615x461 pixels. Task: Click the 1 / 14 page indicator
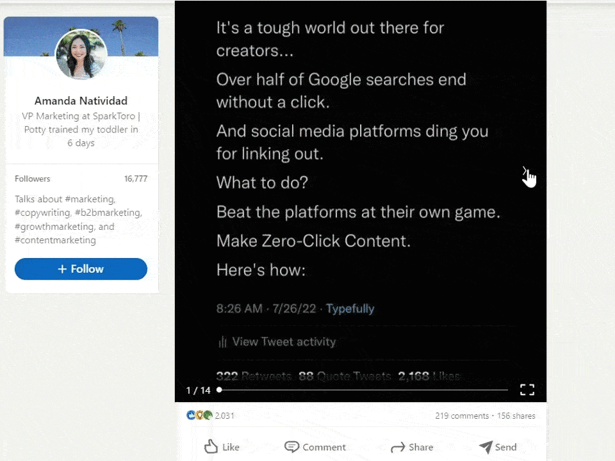click(x=198, y=391)
